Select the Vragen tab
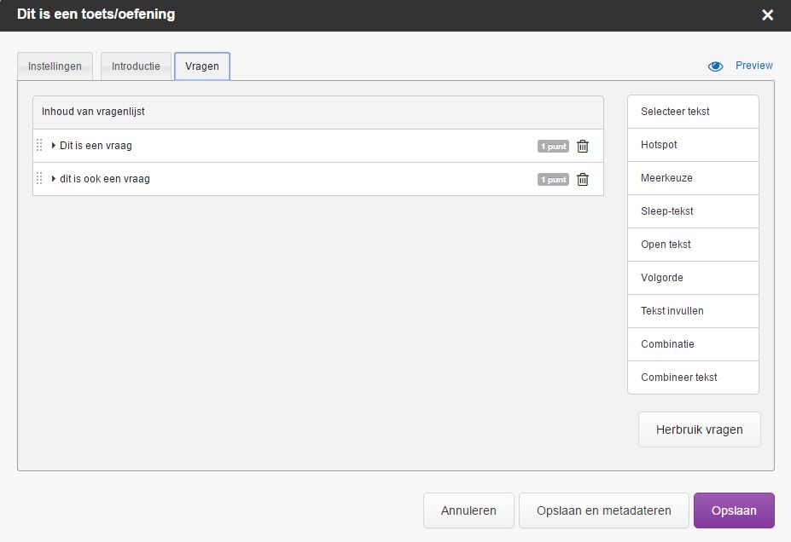This screenshot has width=791, height=542. pos(202,66)
